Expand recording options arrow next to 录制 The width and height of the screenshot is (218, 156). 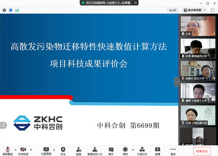tap(133, 150)
